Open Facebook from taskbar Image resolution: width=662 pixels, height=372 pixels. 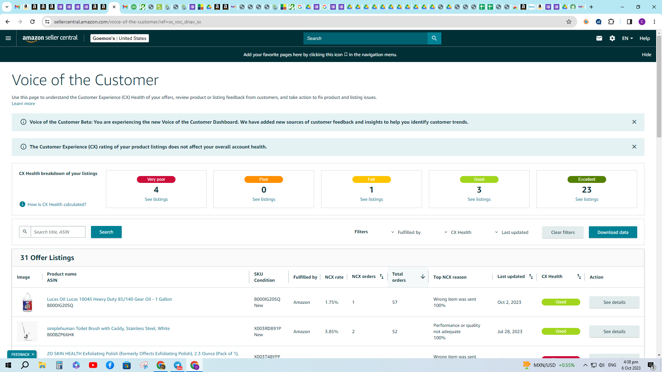pyautogui.click(x=110, y=365)
